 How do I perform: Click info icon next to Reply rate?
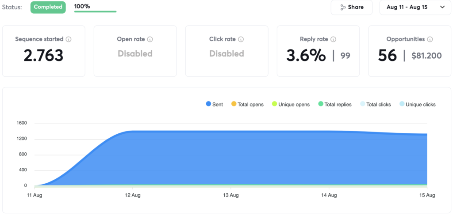click(x=333, y=39)
